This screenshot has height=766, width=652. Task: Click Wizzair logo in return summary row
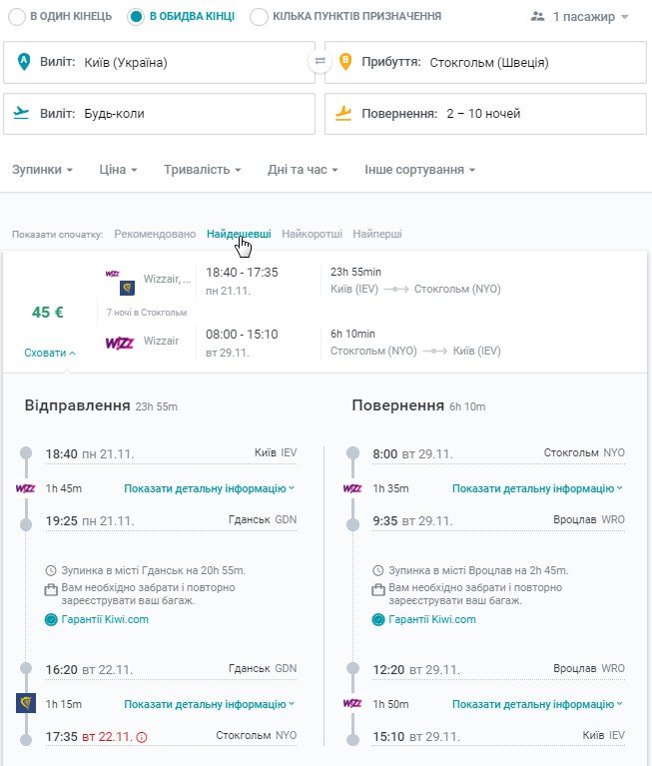(x=120, y=343)
